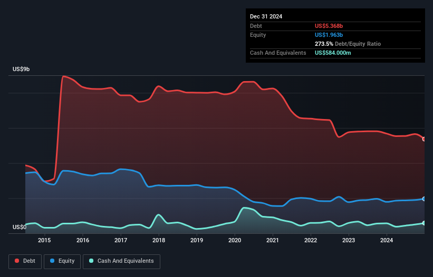
Task: Click the Equity label in tooltip
Action: [x=258, y=35]
